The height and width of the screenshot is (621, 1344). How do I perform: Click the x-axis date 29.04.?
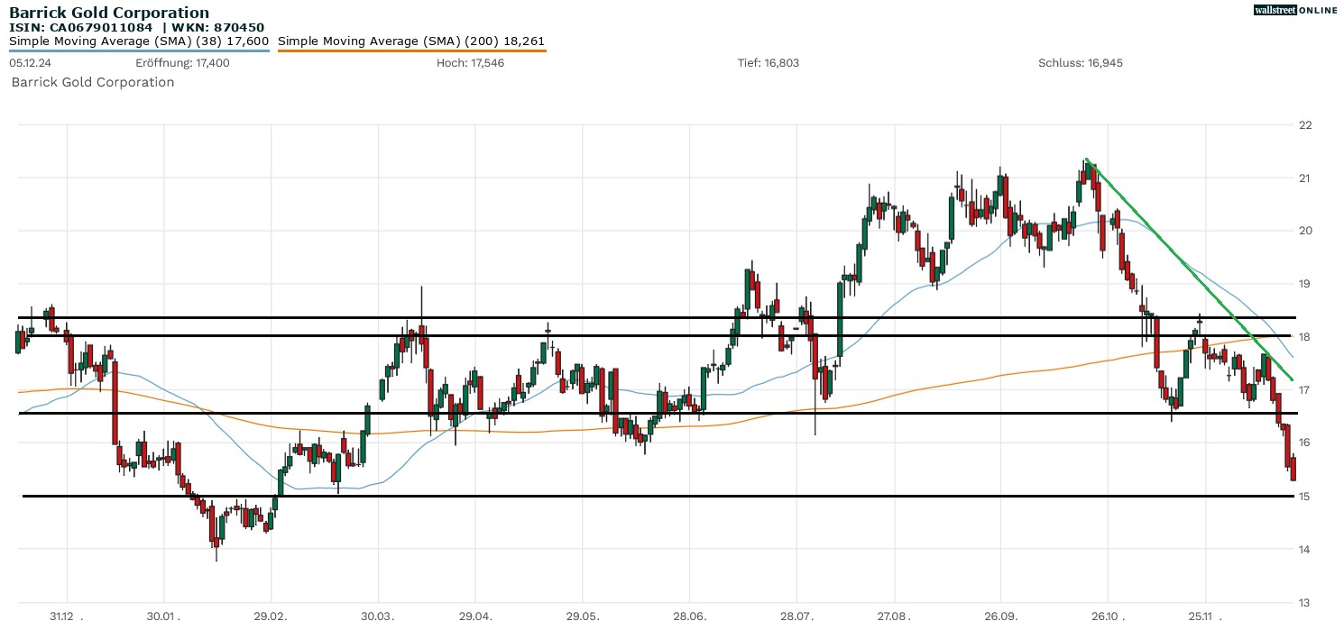pyautogui.click(x=475, y=616)
